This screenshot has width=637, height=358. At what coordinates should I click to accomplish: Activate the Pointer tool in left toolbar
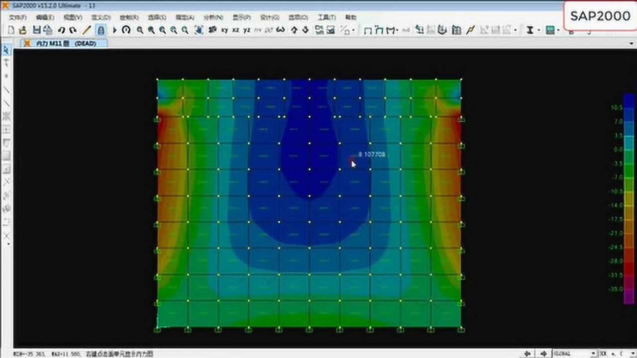click(x=6, y=50)
